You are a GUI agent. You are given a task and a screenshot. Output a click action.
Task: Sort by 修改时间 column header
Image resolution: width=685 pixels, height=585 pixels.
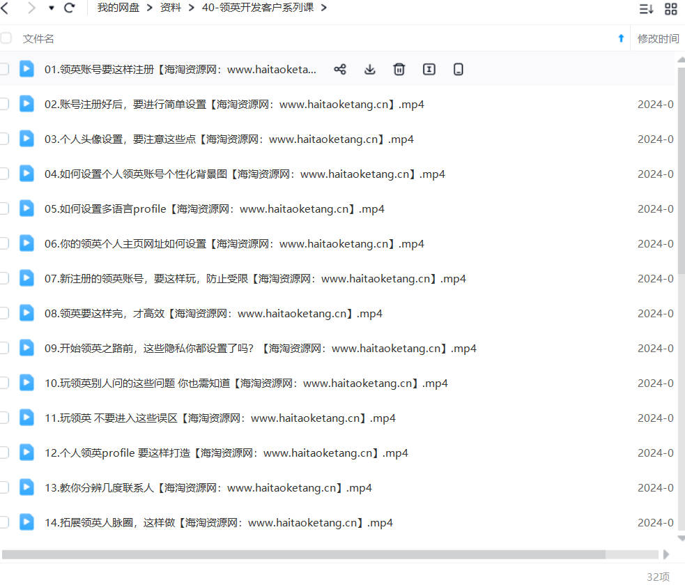tap(659, 39)
